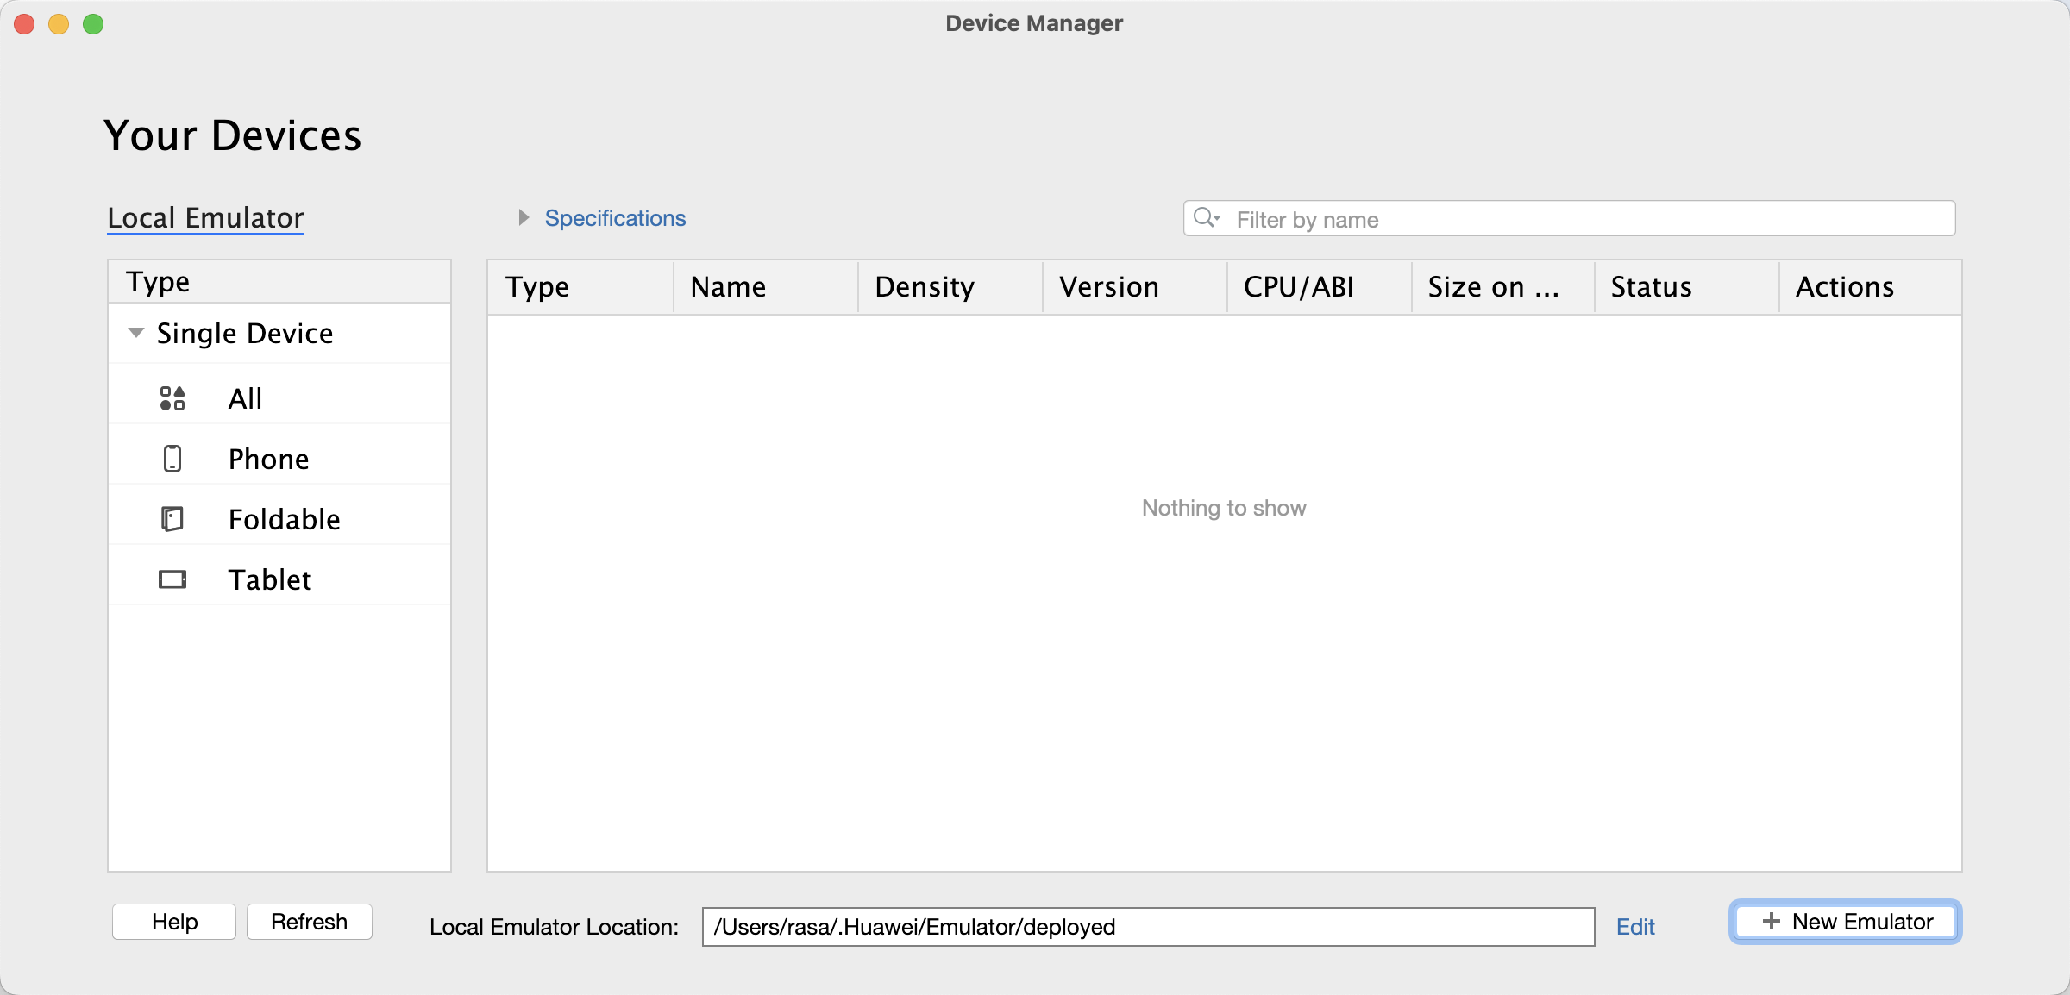
Task: Collapse the Single Device tree node
Action: (x=135, y=333)
